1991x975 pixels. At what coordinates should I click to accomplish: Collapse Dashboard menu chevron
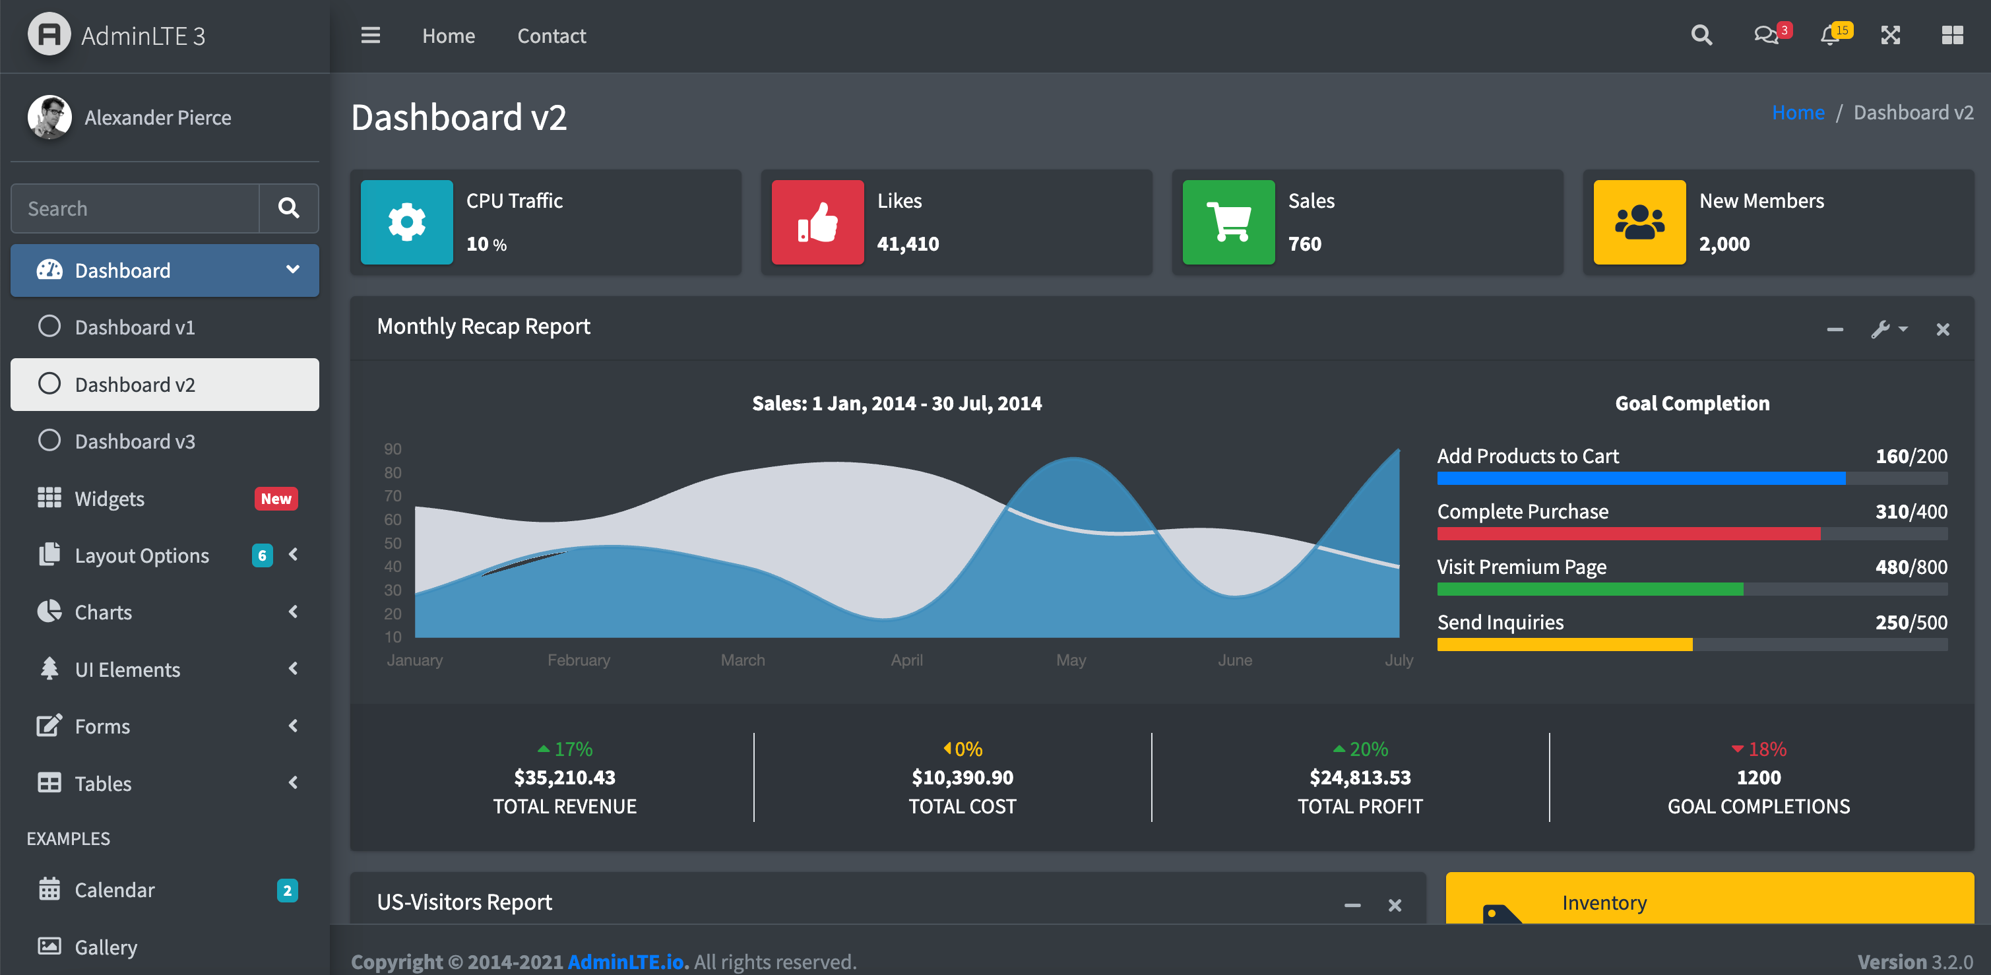293,270
